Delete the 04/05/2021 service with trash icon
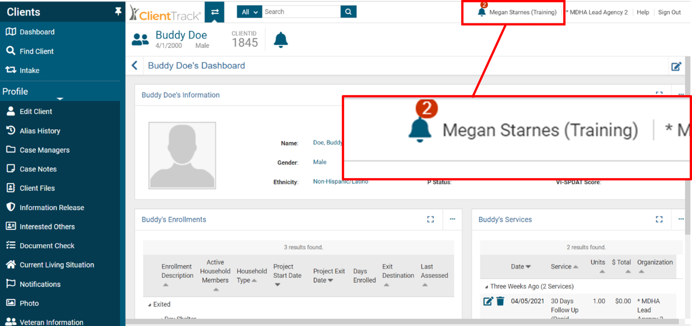The image size is (692, 326). click(500, 301)
